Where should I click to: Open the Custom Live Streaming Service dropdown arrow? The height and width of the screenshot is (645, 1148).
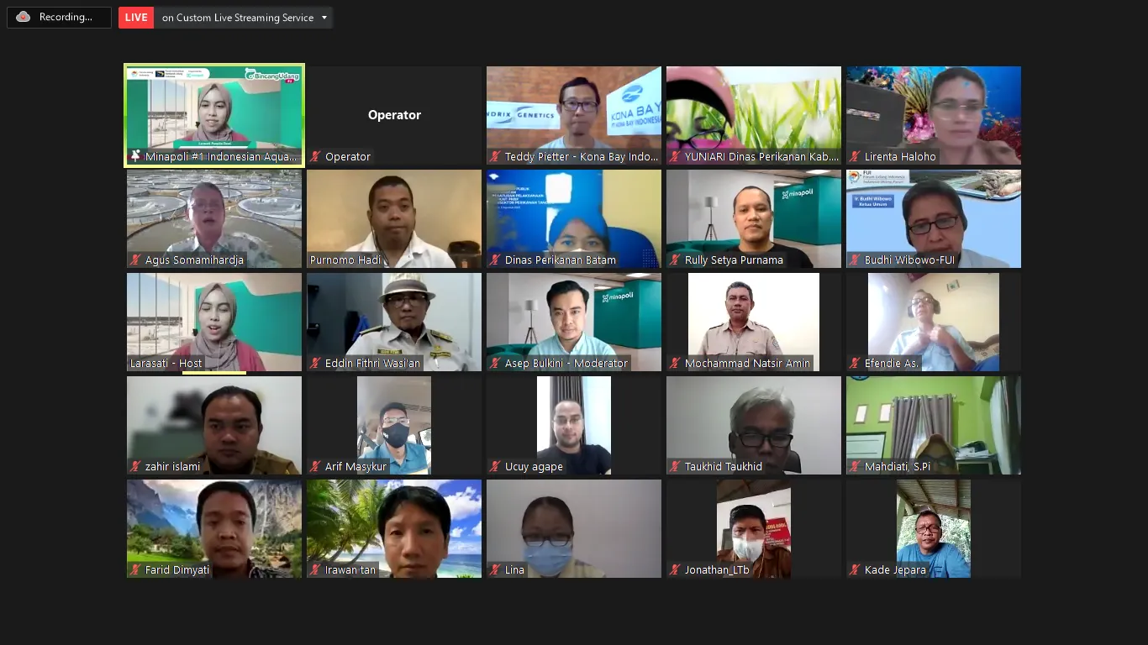[x=324, y=18]
